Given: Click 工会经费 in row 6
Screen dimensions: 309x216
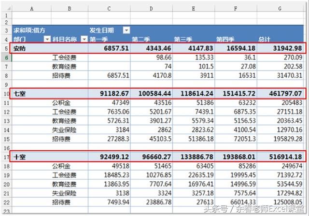Looking at the screenshot, I should tap(64, 58).
